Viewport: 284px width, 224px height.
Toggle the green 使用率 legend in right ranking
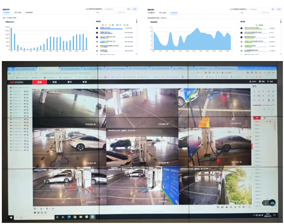259,25
